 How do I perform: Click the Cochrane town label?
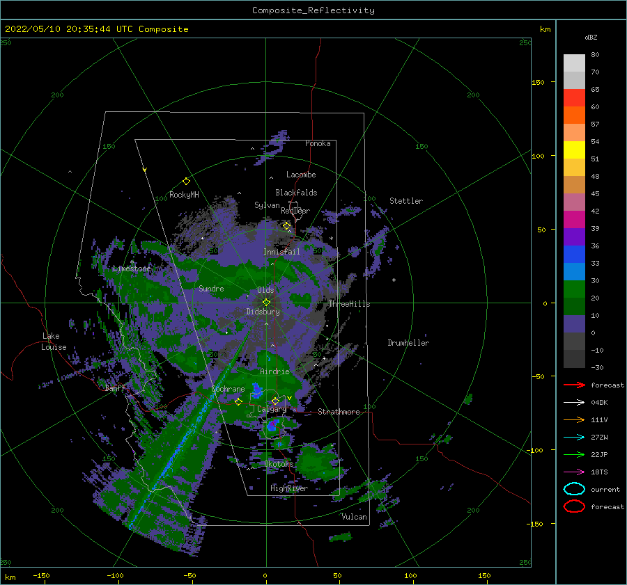(228, 389)
